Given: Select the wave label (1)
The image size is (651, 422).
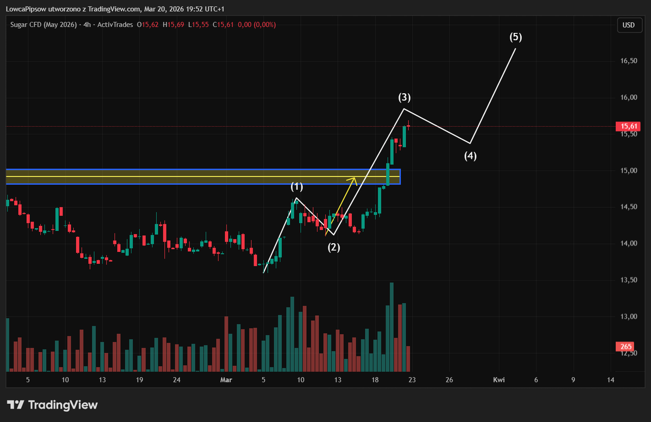Looking at the screenshot, I should tap(296, 187).
